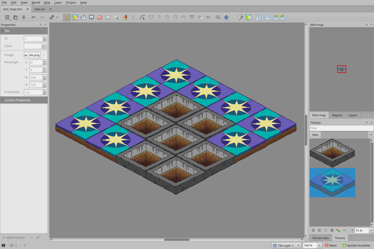Viewport: 374px width, 249px height.
Task: Click the map horizontal scrollbar
Action: pyautogui.click(x=177, y=239)
